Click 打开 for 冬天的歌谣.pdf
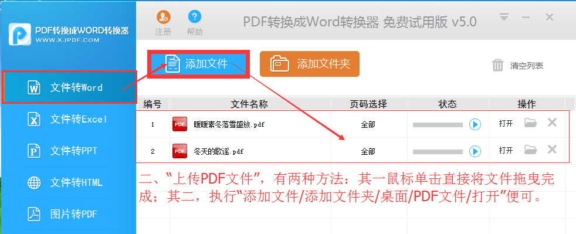Viewport: 576px width, 234px height. click(x=506, y=150)
